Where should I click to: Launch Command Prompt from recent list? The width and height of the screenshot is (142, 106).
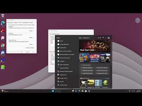tap(67, 68)
